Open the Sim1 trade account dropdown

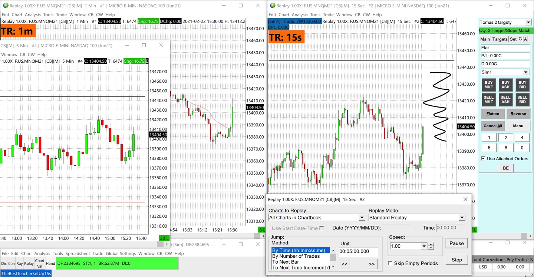[x=526, y=72]
